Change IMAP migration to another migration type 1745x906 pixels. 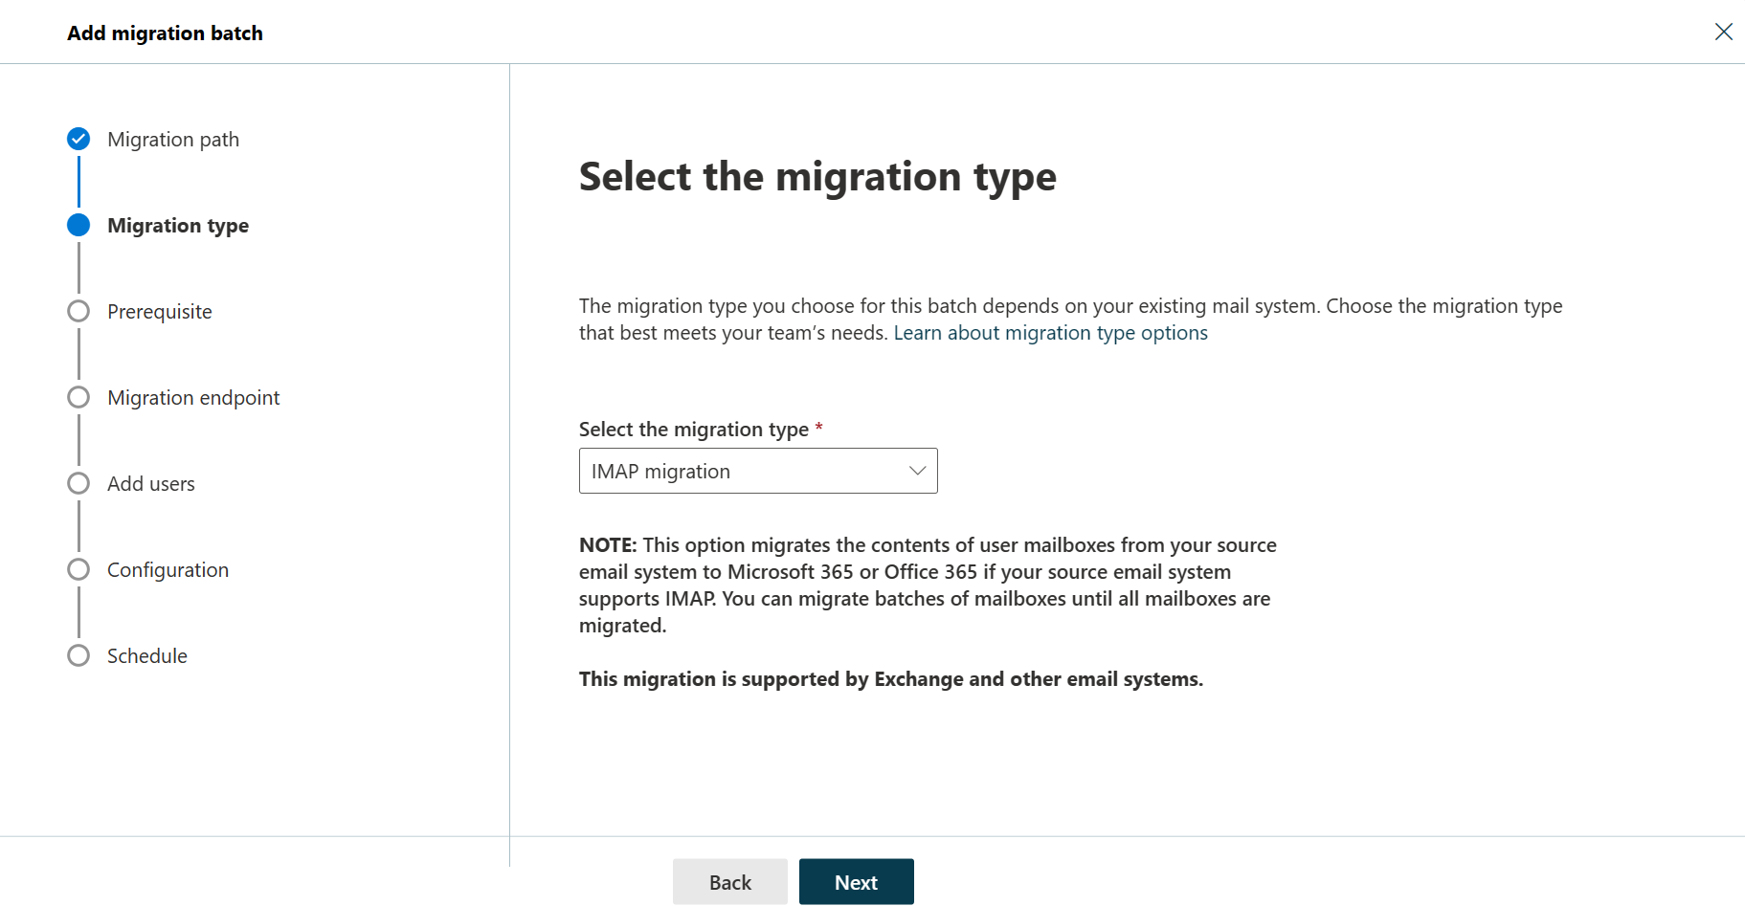pyautogui.click(x=757, y=470)
